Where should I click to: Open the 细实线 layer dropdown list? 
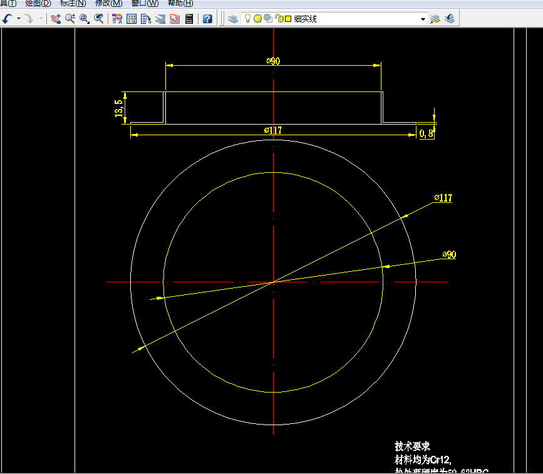[x=423, y=18]
